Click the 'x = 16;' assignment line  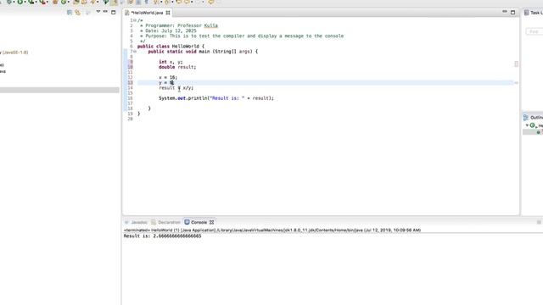[168, 77]
